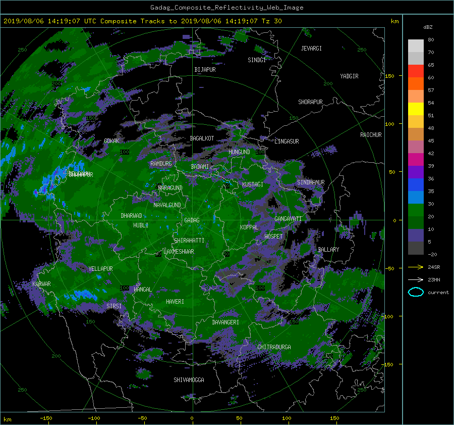
Task: Click the slate purple swatch between 10 and 5
Action: [416, 235]
